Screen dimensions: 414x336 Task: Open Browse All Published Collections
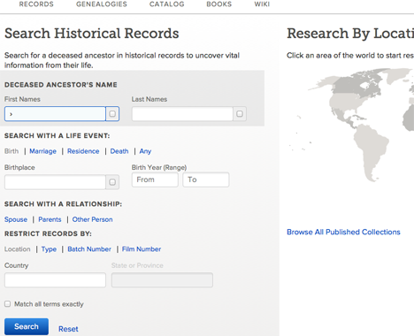coord(343,232)
